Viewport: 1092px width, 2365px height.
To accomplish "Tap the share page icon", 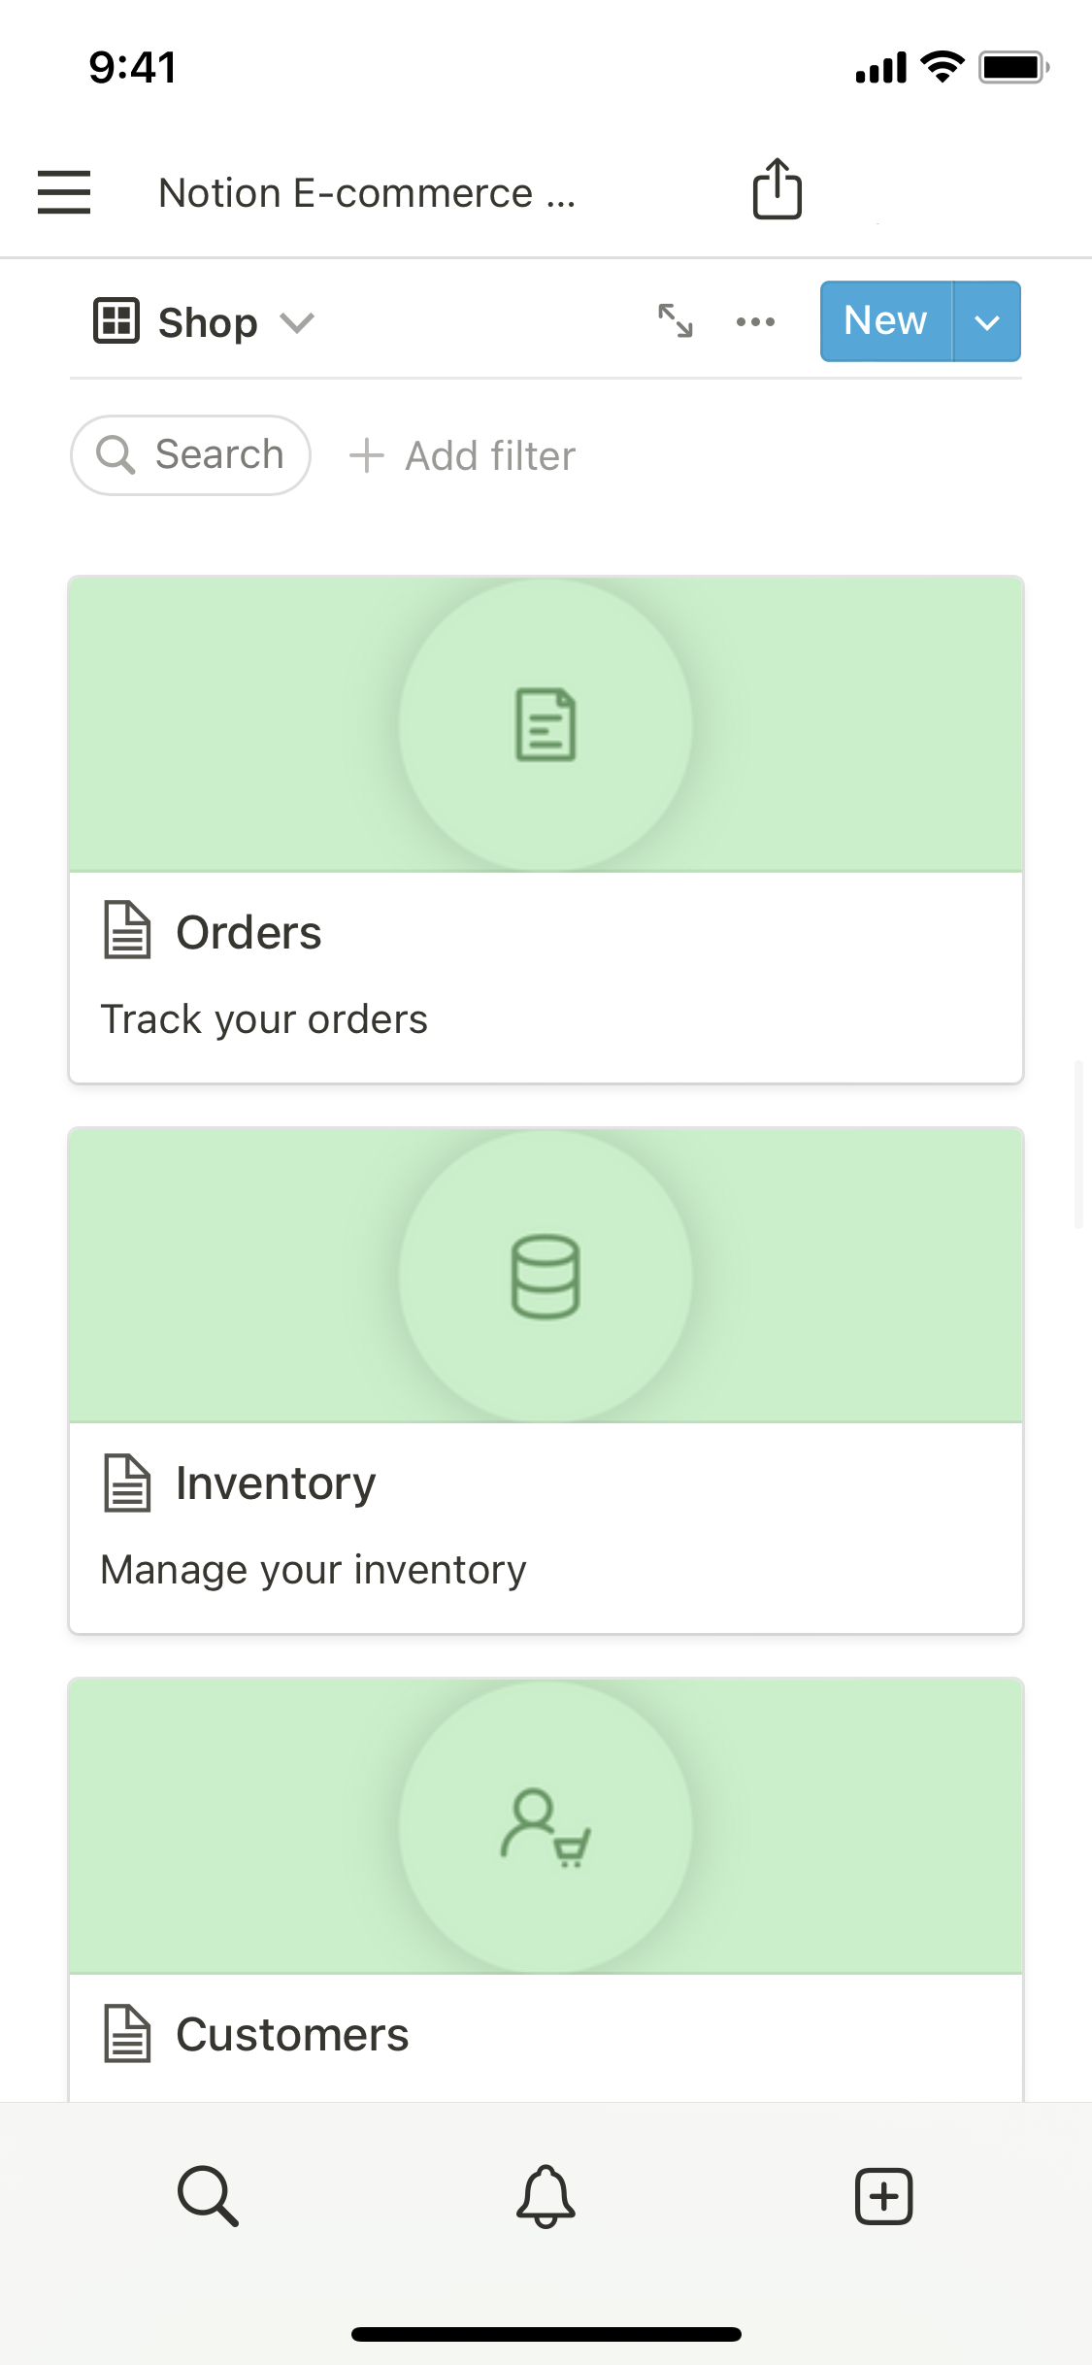I will click(x=777, y=189).
